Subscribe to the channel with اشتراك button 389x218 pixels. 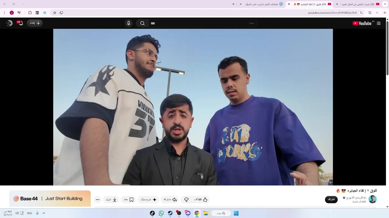(331, 200)
